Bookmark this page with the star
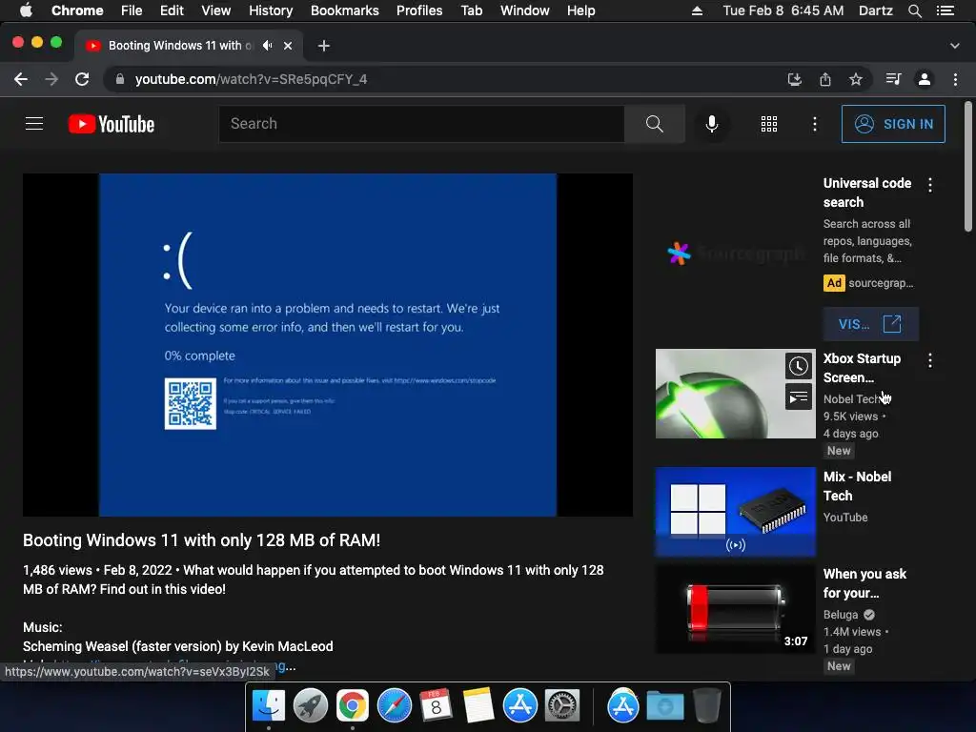Viewport: 976px width, 732px height. [x=856, y=79]
